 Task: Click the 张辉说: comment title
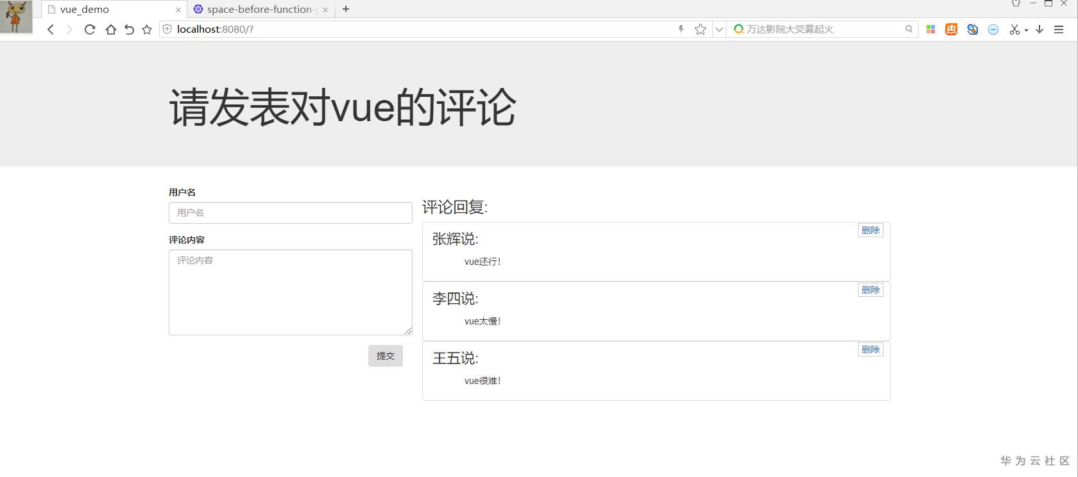point(456,239)
